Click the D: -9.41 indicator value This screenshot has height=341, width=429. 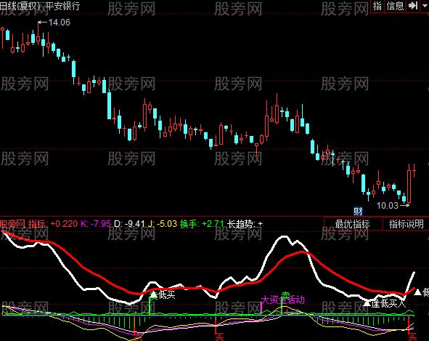tap(129, 224)
